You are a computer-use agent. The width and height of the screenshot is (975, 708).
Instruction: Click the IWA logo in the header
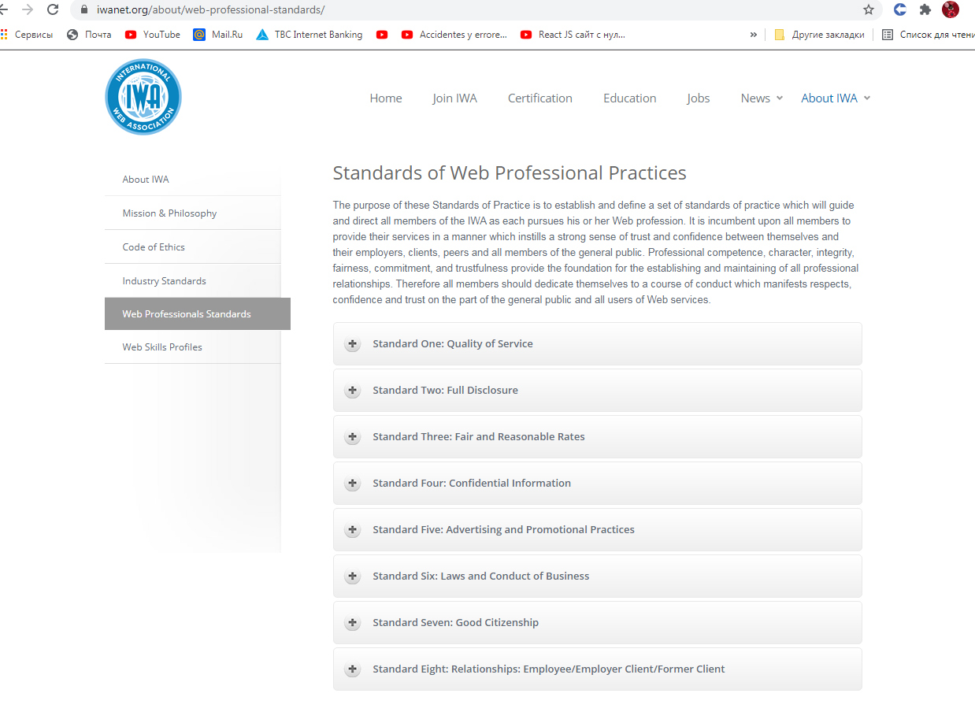coord(143,97)
